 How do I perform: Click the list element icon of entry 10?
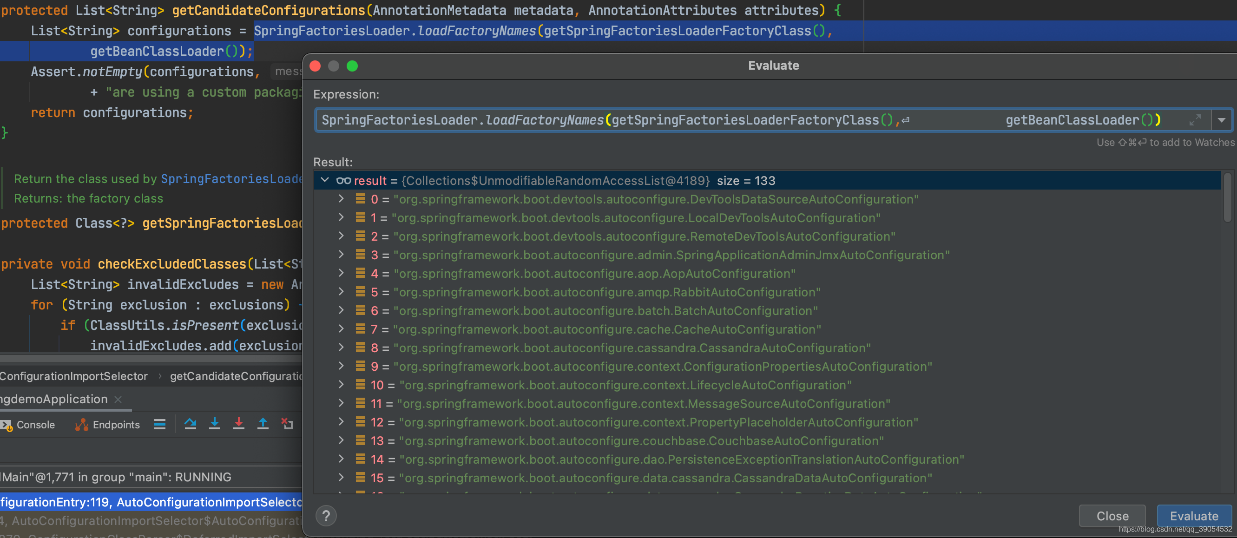pyautogui.click(x=360, y=384)
